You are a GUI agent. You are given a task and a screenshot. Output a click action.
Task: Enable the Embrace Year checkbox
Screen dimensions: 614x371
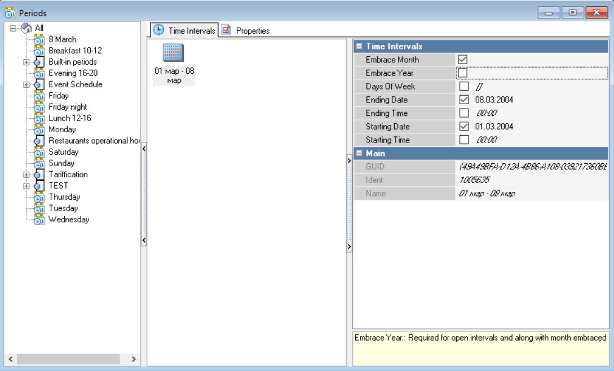463,73
